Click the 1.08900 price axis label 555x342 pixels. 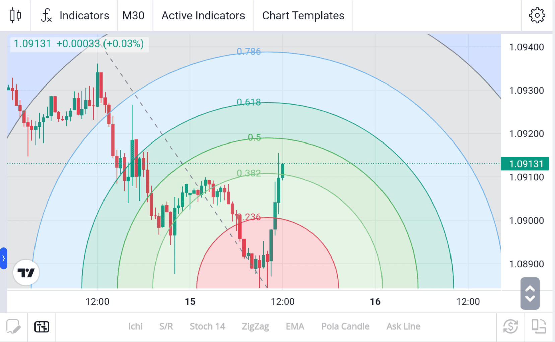[527, 264]
